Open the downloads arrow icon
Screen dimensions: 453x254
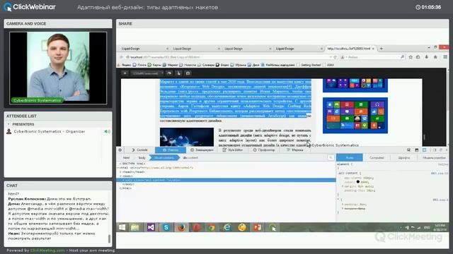click(x=426, y=57)
